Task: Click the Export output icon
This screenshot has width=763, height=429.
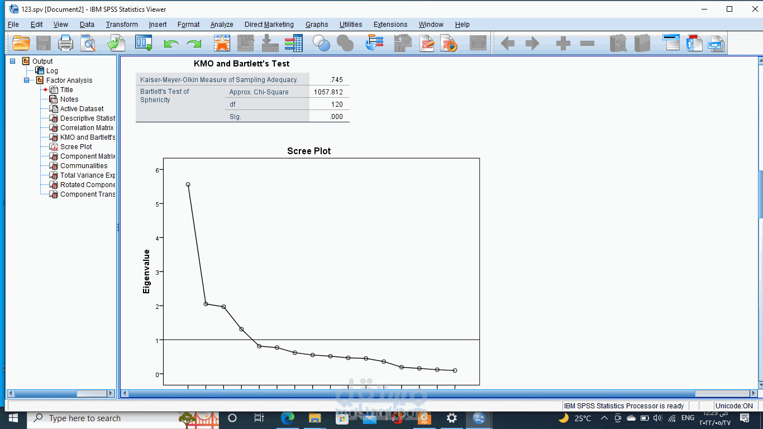Action: tap(116, 43)
